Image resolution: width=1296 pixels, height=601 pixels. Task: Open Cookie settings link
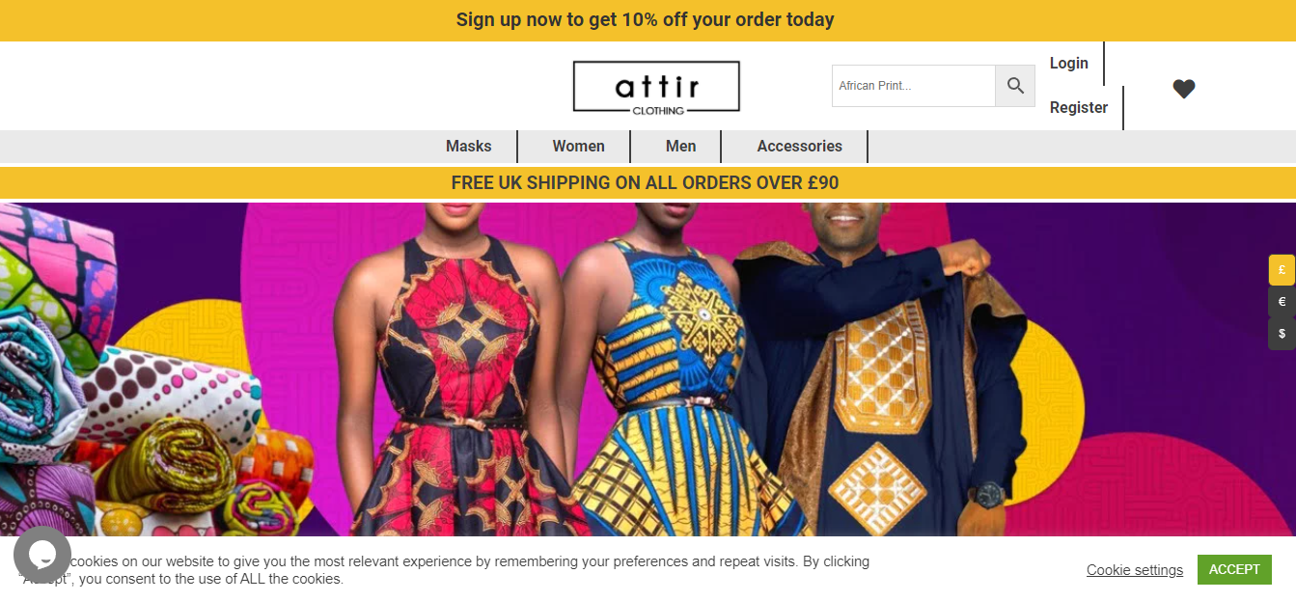[1135, 570]
